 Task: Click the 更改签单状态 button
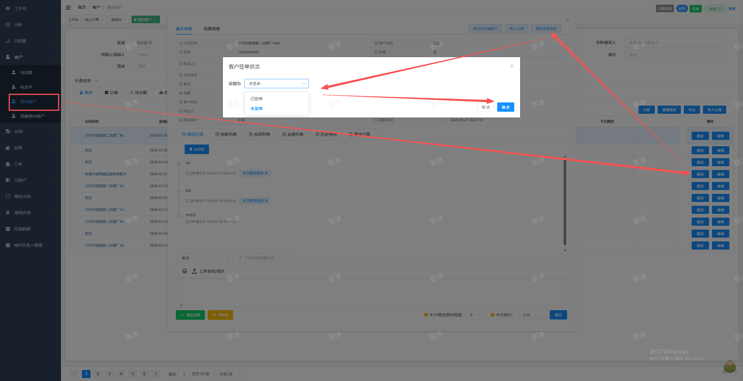pyautogui.click(x=546, y=28)
